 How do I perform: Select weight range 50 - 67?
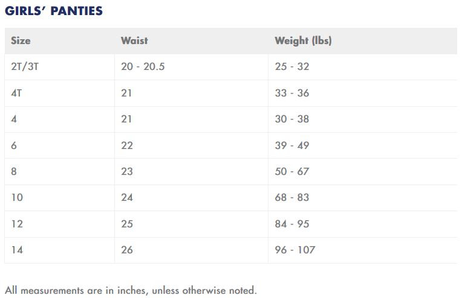pyautogui.click(x=292, y=171)
